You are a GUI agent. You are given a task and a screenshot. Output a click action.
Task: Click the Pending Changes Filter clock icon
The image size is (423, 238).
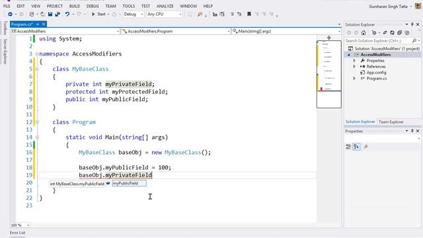click(x=374, y=32)
